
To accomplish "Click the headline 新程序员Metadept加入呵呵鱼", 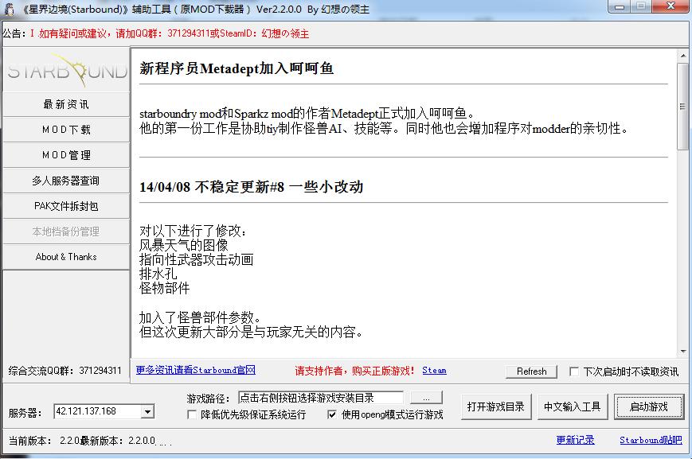I will (237, 68).
